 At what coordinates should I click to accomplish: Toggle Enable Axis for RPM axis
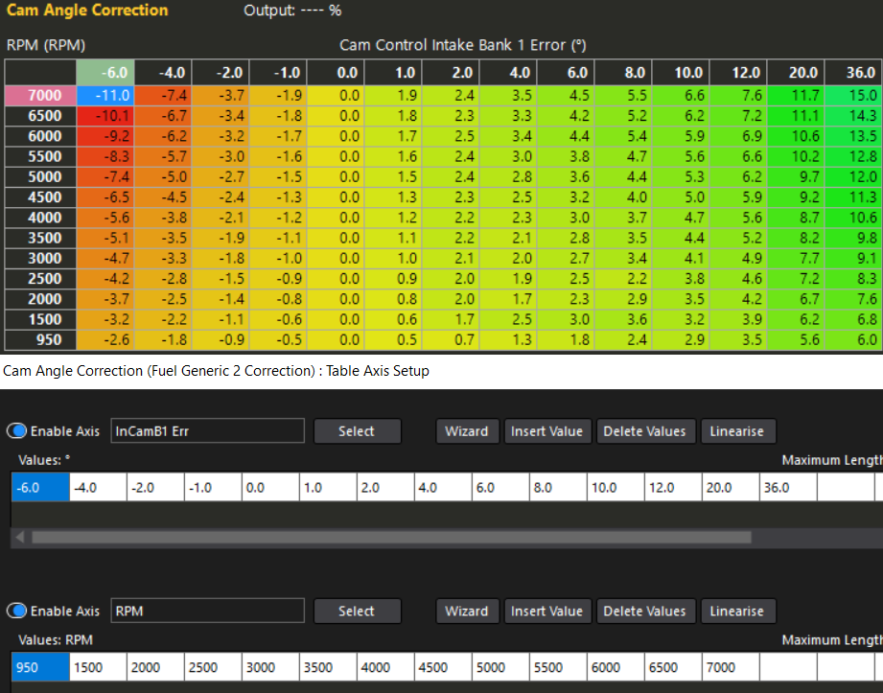(18, 612)
